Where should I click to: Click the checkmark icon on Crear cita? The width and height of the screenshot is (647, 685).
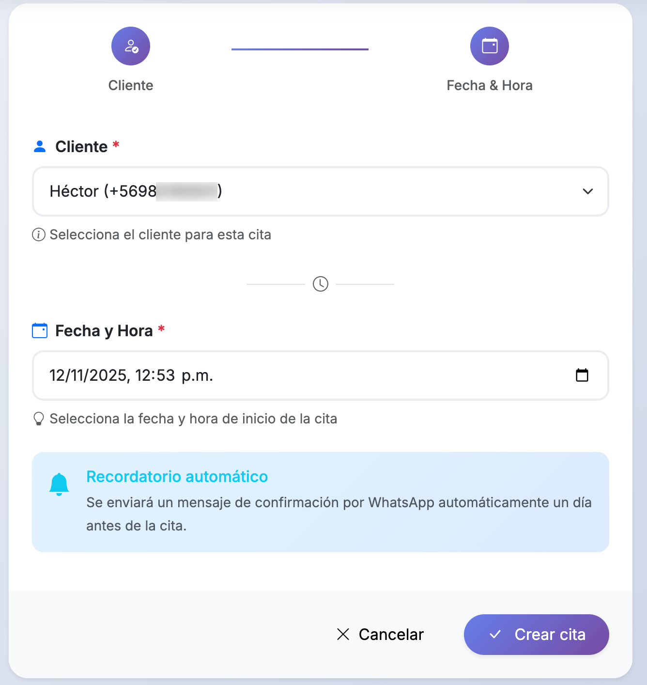[495, 635]
